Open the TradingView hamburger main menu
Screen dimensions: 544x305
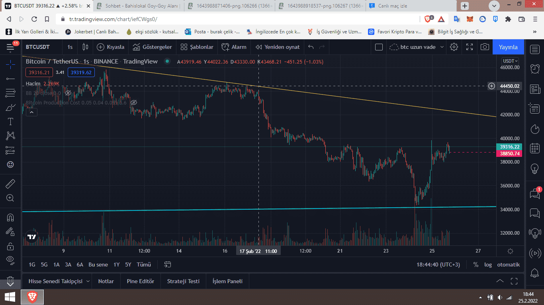10,47
